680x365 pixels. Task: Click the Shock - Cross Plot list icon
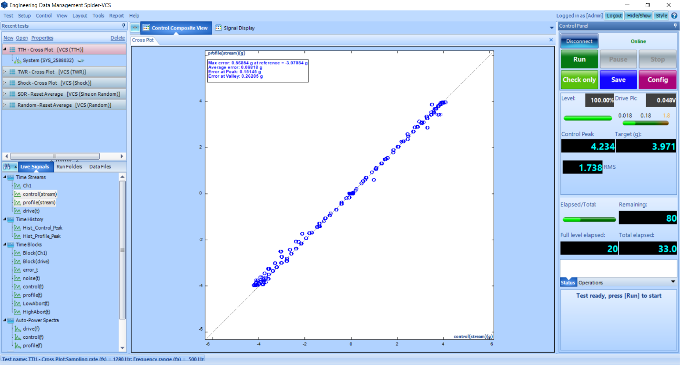point(12,83)
